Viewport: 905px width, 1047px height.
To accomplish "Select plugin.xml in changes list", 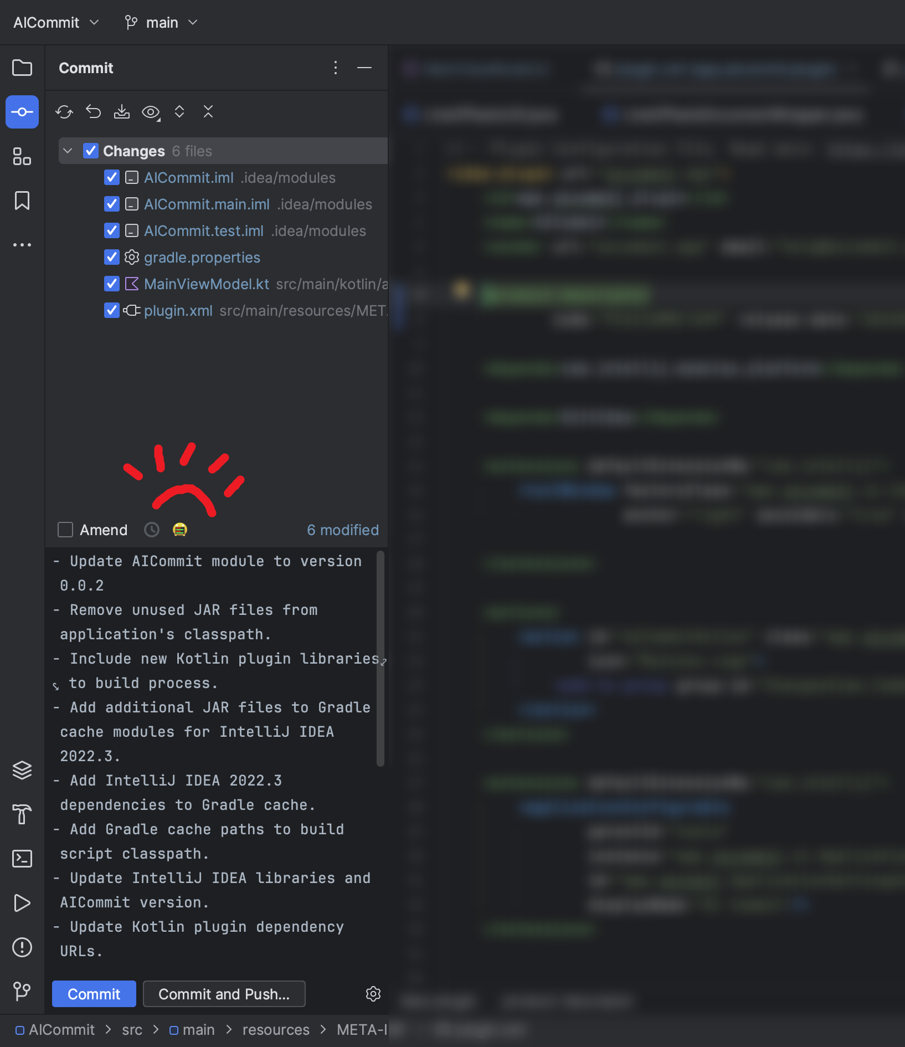I will point(178,311).
